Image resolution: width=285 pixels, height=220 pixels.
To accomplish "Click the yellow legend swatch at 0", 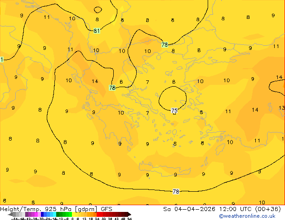I will click(73, 214).
